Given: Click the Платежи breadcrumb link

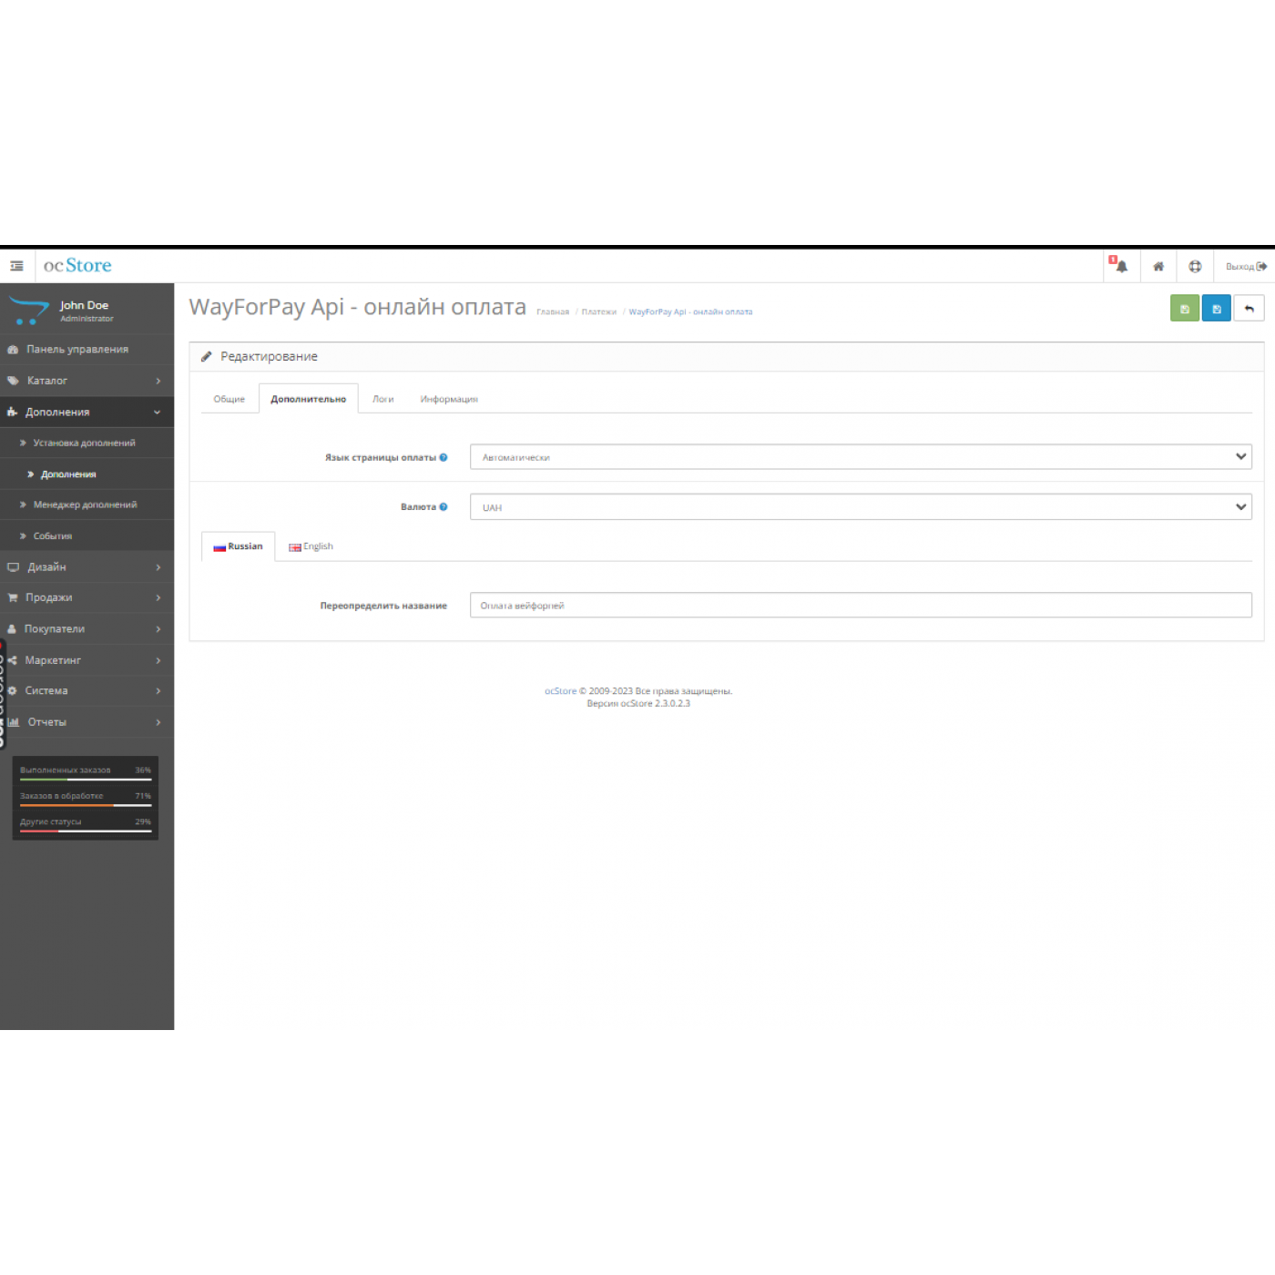Looking at the screenshot, I should pyautogui.click(x=598, y=312).
